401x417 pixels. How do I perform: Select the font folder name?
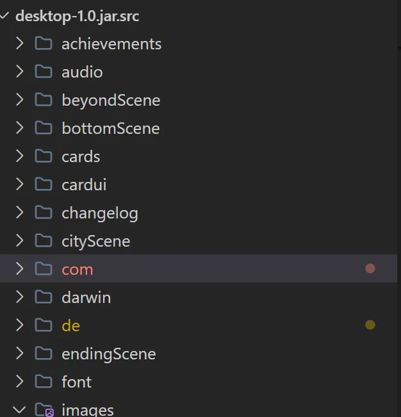tap(77, 382)
